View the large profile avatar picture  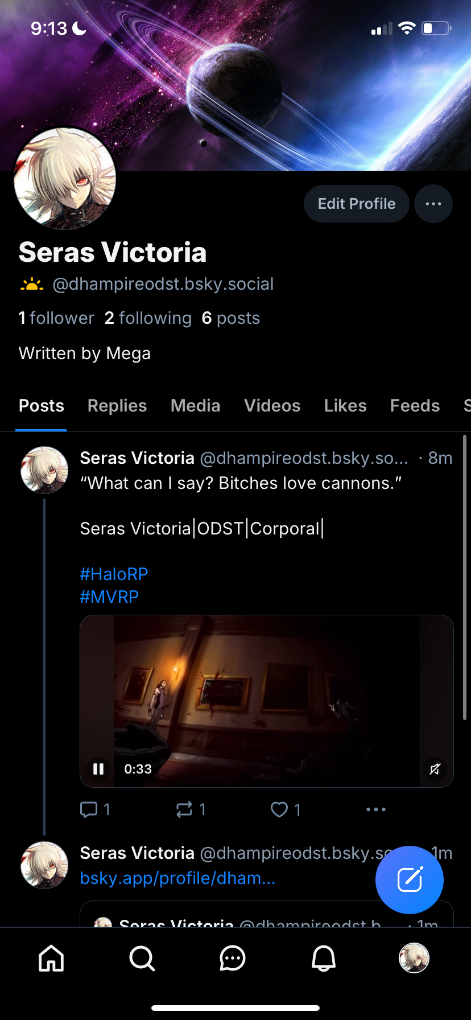point(65,179)
